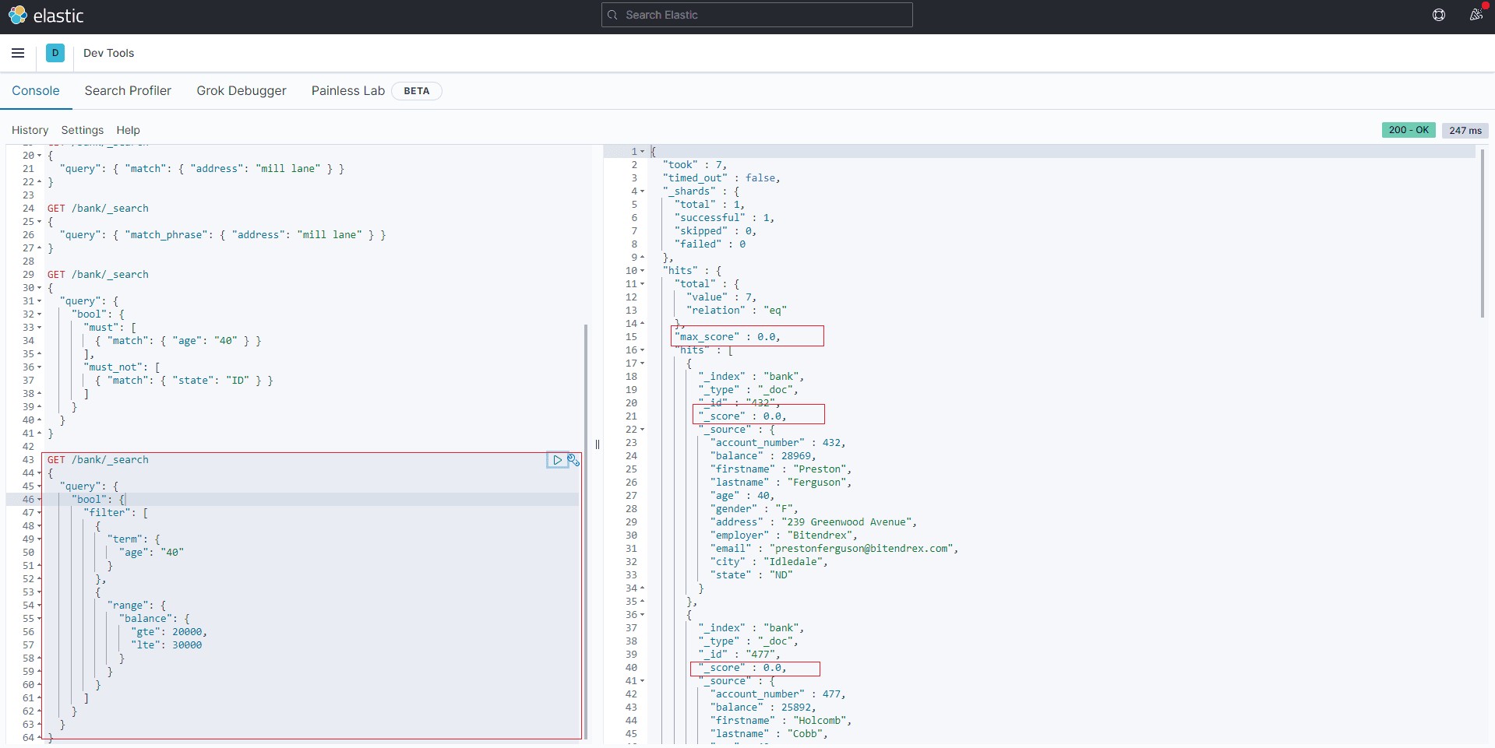Open the Painless Lab tab

click(x=347, y=90)
